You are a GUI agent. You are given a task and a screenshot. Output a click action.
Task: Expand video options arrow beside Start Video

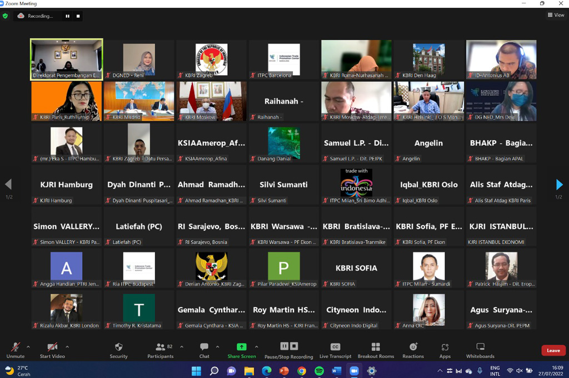(67, 347)
